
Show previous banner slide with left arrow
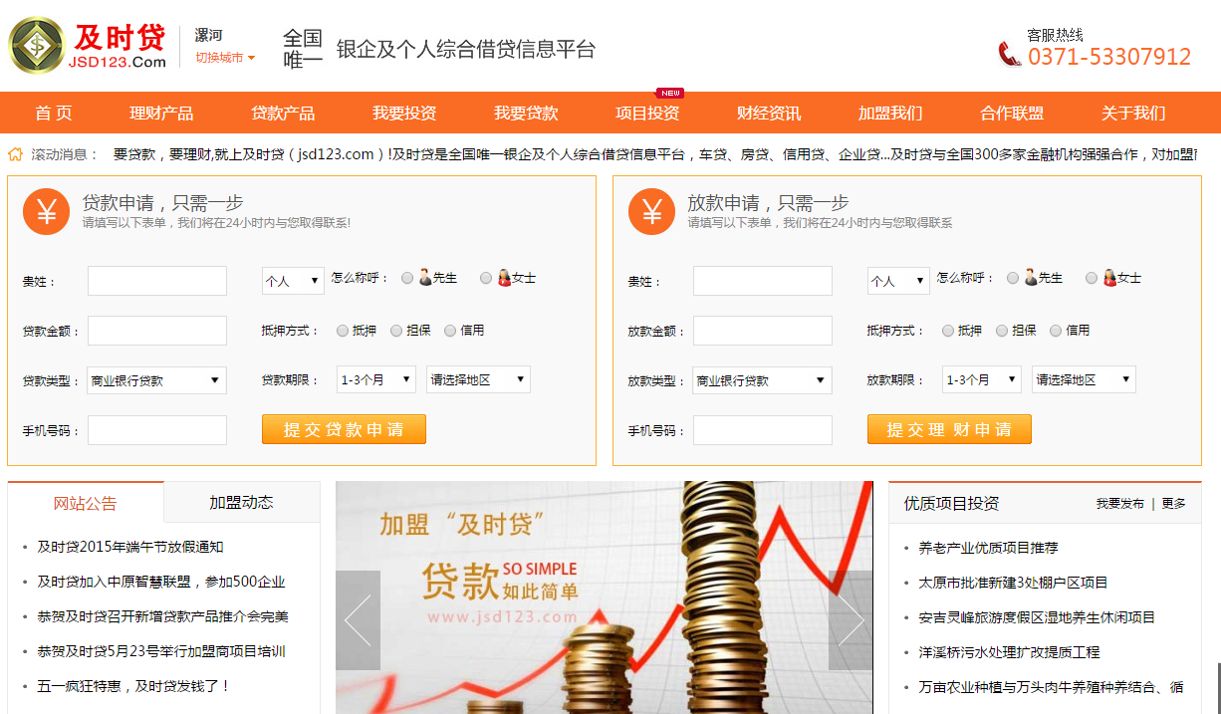358,620
